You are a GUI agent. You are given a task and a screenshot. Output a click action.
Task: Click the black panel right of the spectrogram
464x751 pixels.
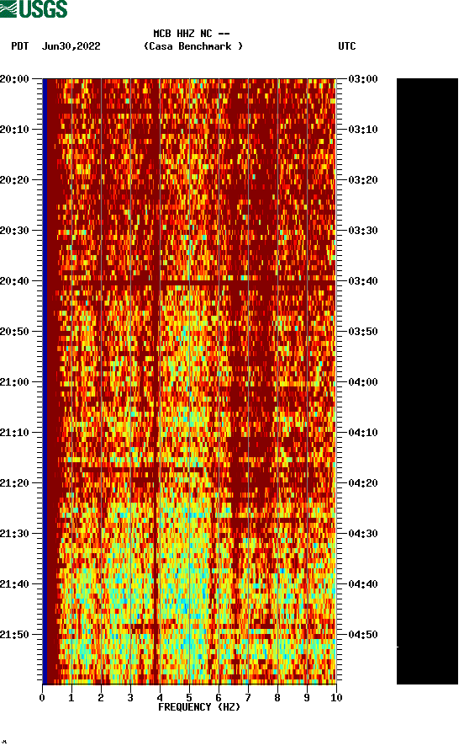click(427, 381)
